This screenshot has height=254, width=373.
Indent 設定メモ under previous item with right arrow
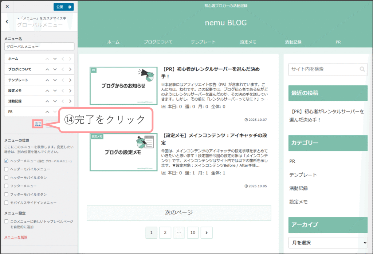pyautogui.click(x=70, y=91)
